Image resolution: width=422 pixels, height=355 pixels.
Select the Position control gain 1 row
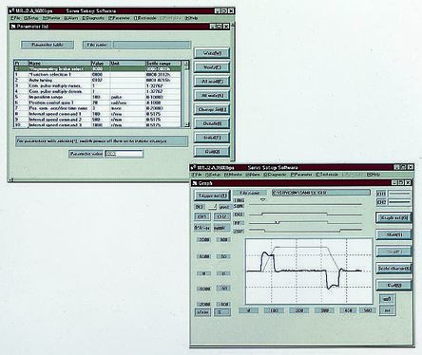[x=98, y=103]
